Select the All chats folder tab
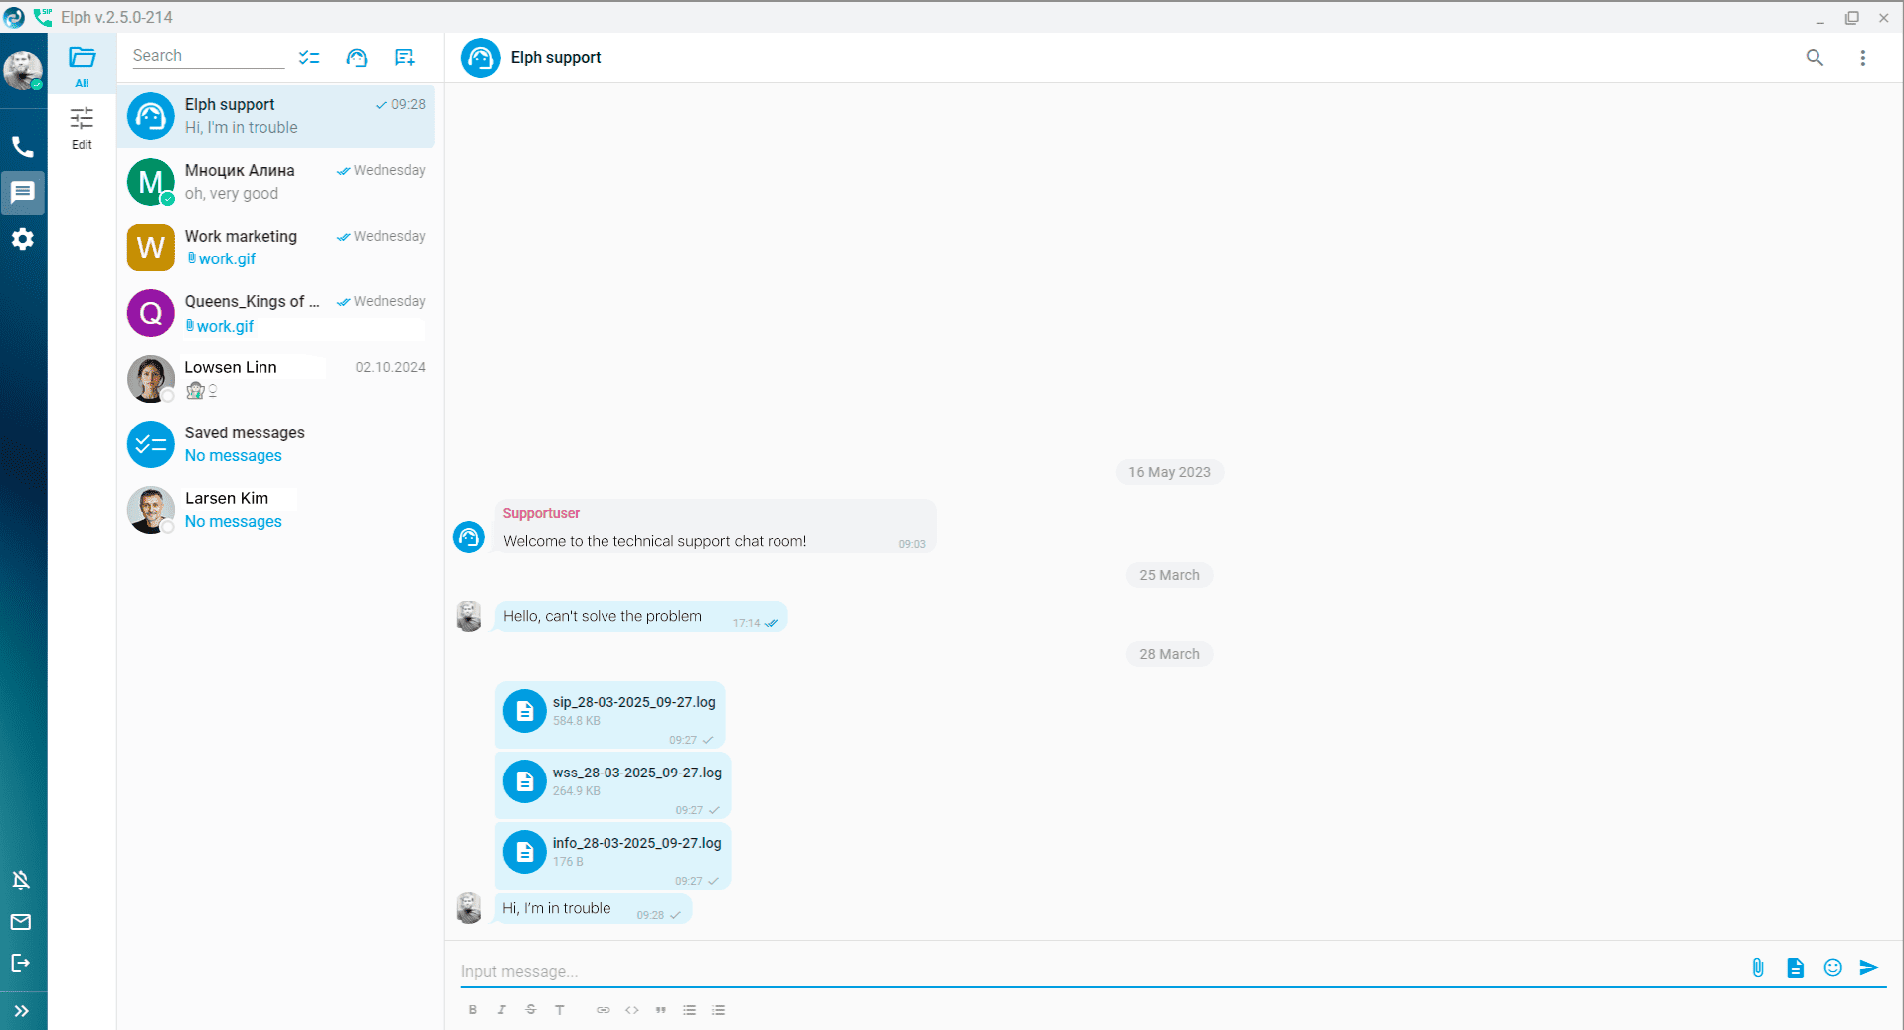The image size is (1904, 1030). 82,67
